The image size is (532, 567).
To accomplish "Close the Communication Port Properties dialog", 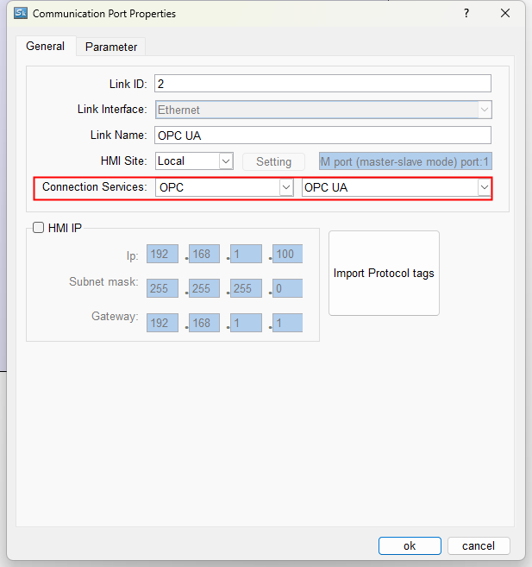I will coord(505,14).
